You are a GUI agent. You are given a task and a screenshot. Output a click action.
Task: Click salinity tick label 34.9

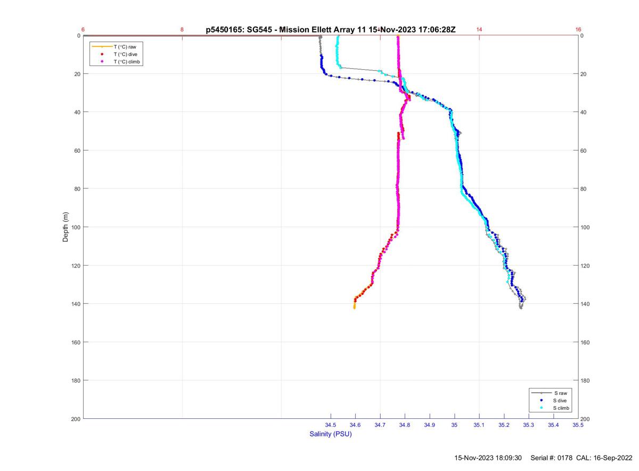click(x=429, y=425)
